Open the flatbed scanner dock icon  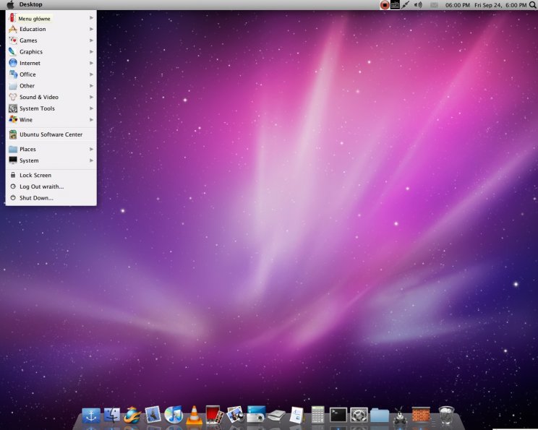(276, 416)
